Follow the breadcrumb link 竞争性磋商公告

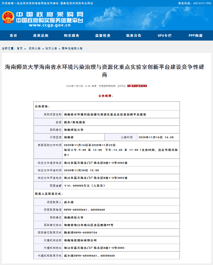tap(72, 48)
